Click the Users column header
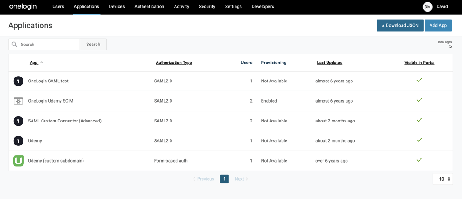This screenshot has height=199, width=462. coord(247,63)
